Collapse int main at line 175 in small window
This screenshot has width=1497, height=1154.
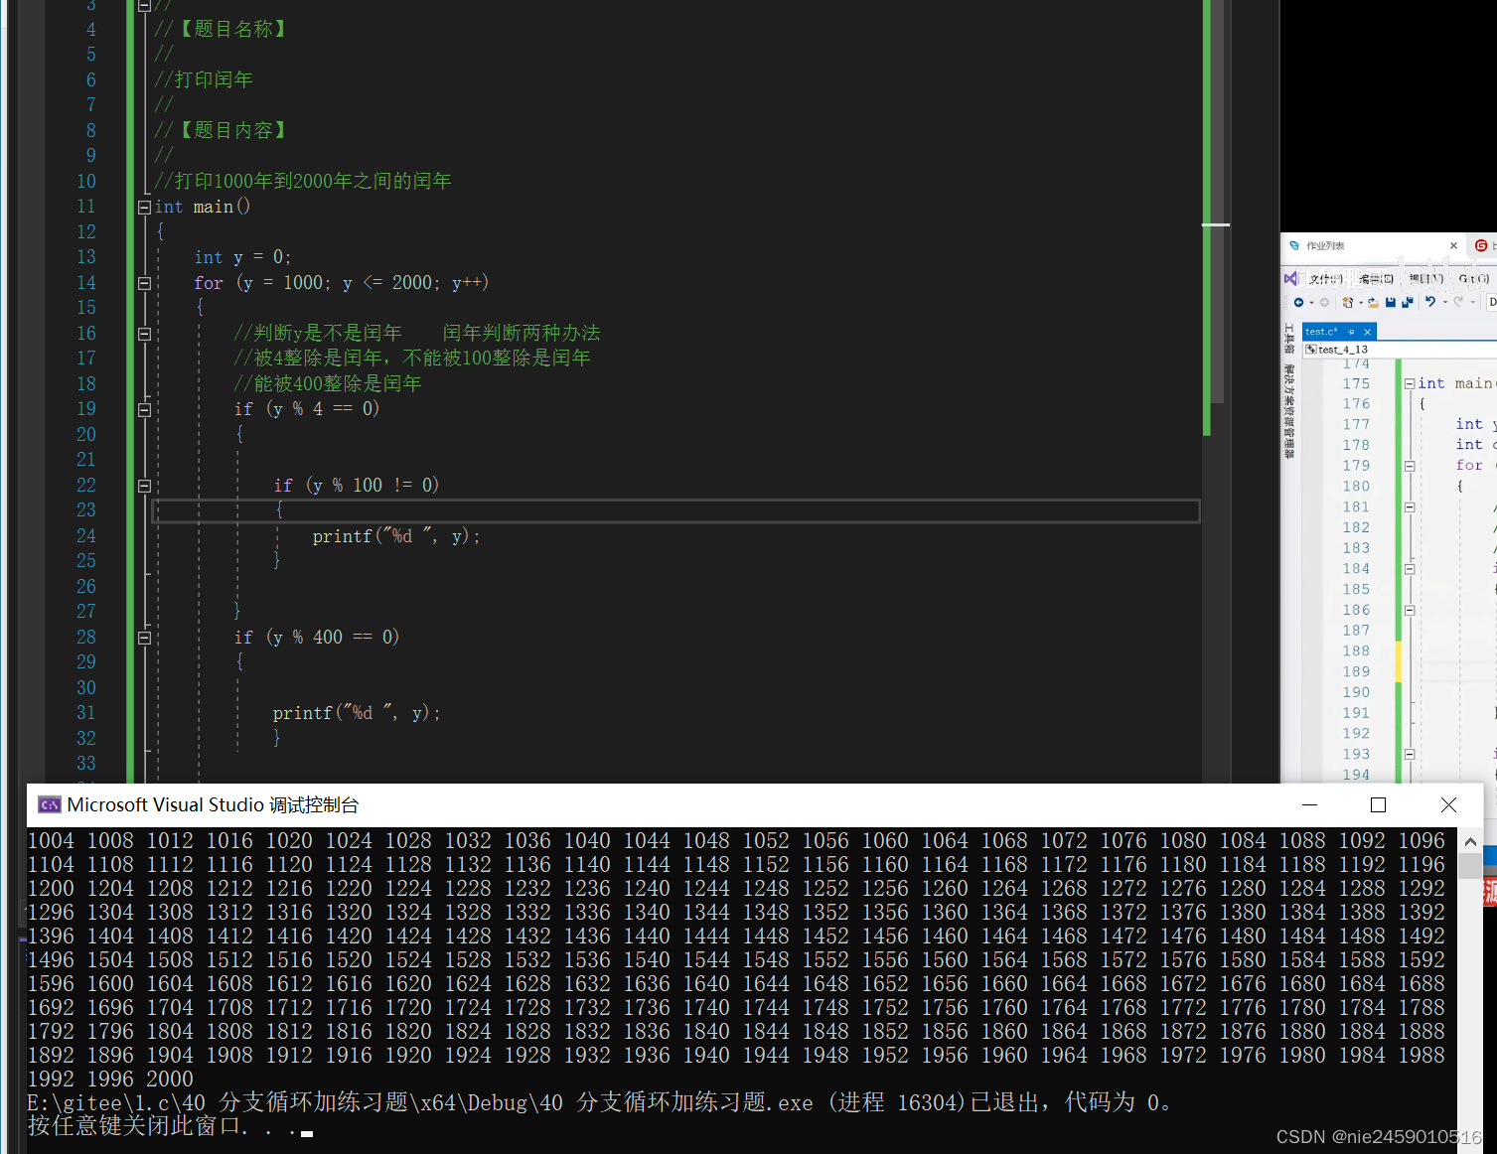1410,383
